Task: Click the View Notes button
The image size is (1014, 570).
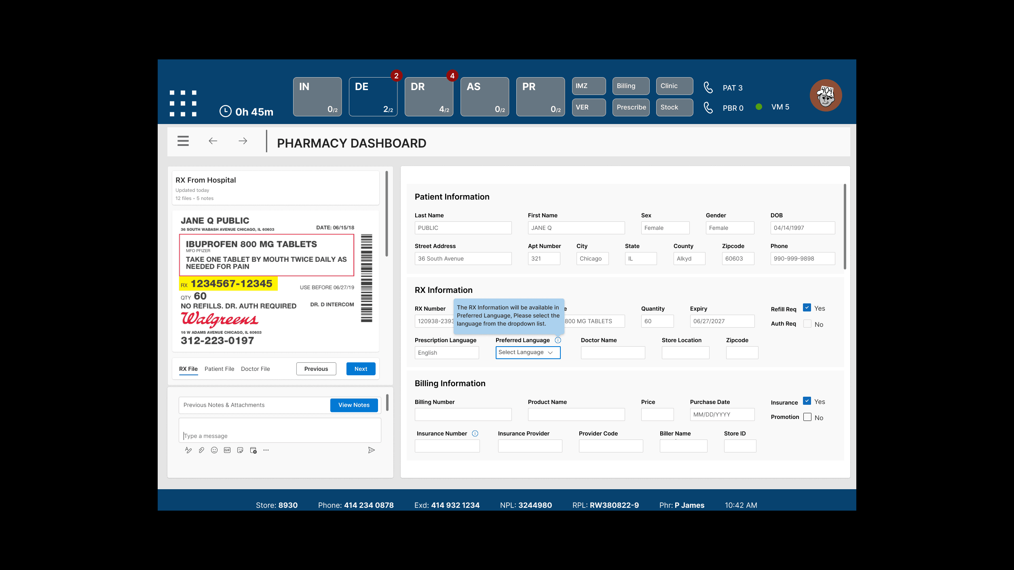Action: 354,405
